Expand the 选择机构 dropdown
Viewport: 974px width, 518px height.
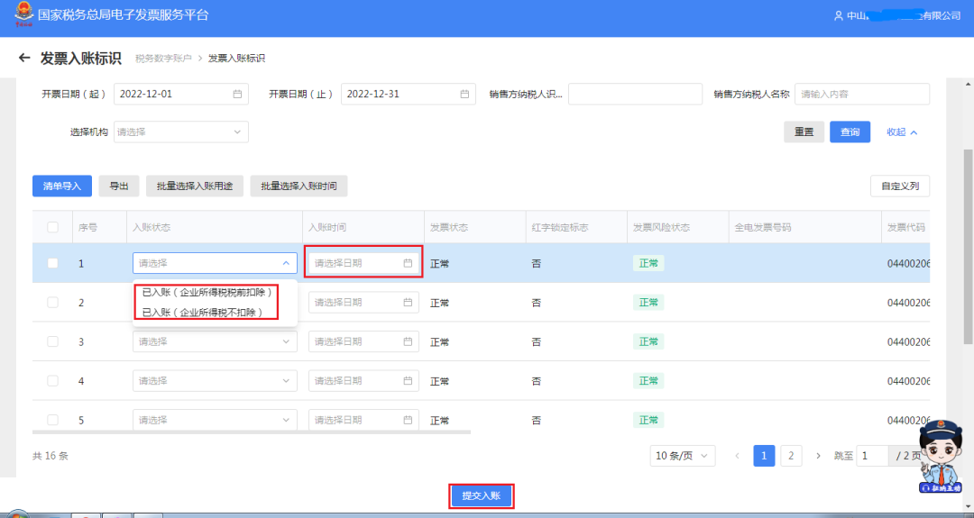(x=179, y=132)
